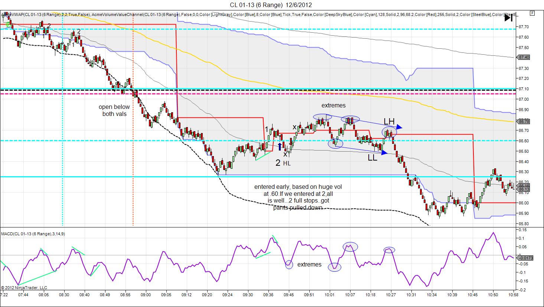The height and width of the screenshot is (307, 544).
Task: Click the MACD(CL 01-13 (6 Range),3,14,9) label
Action: click(33, 234)
